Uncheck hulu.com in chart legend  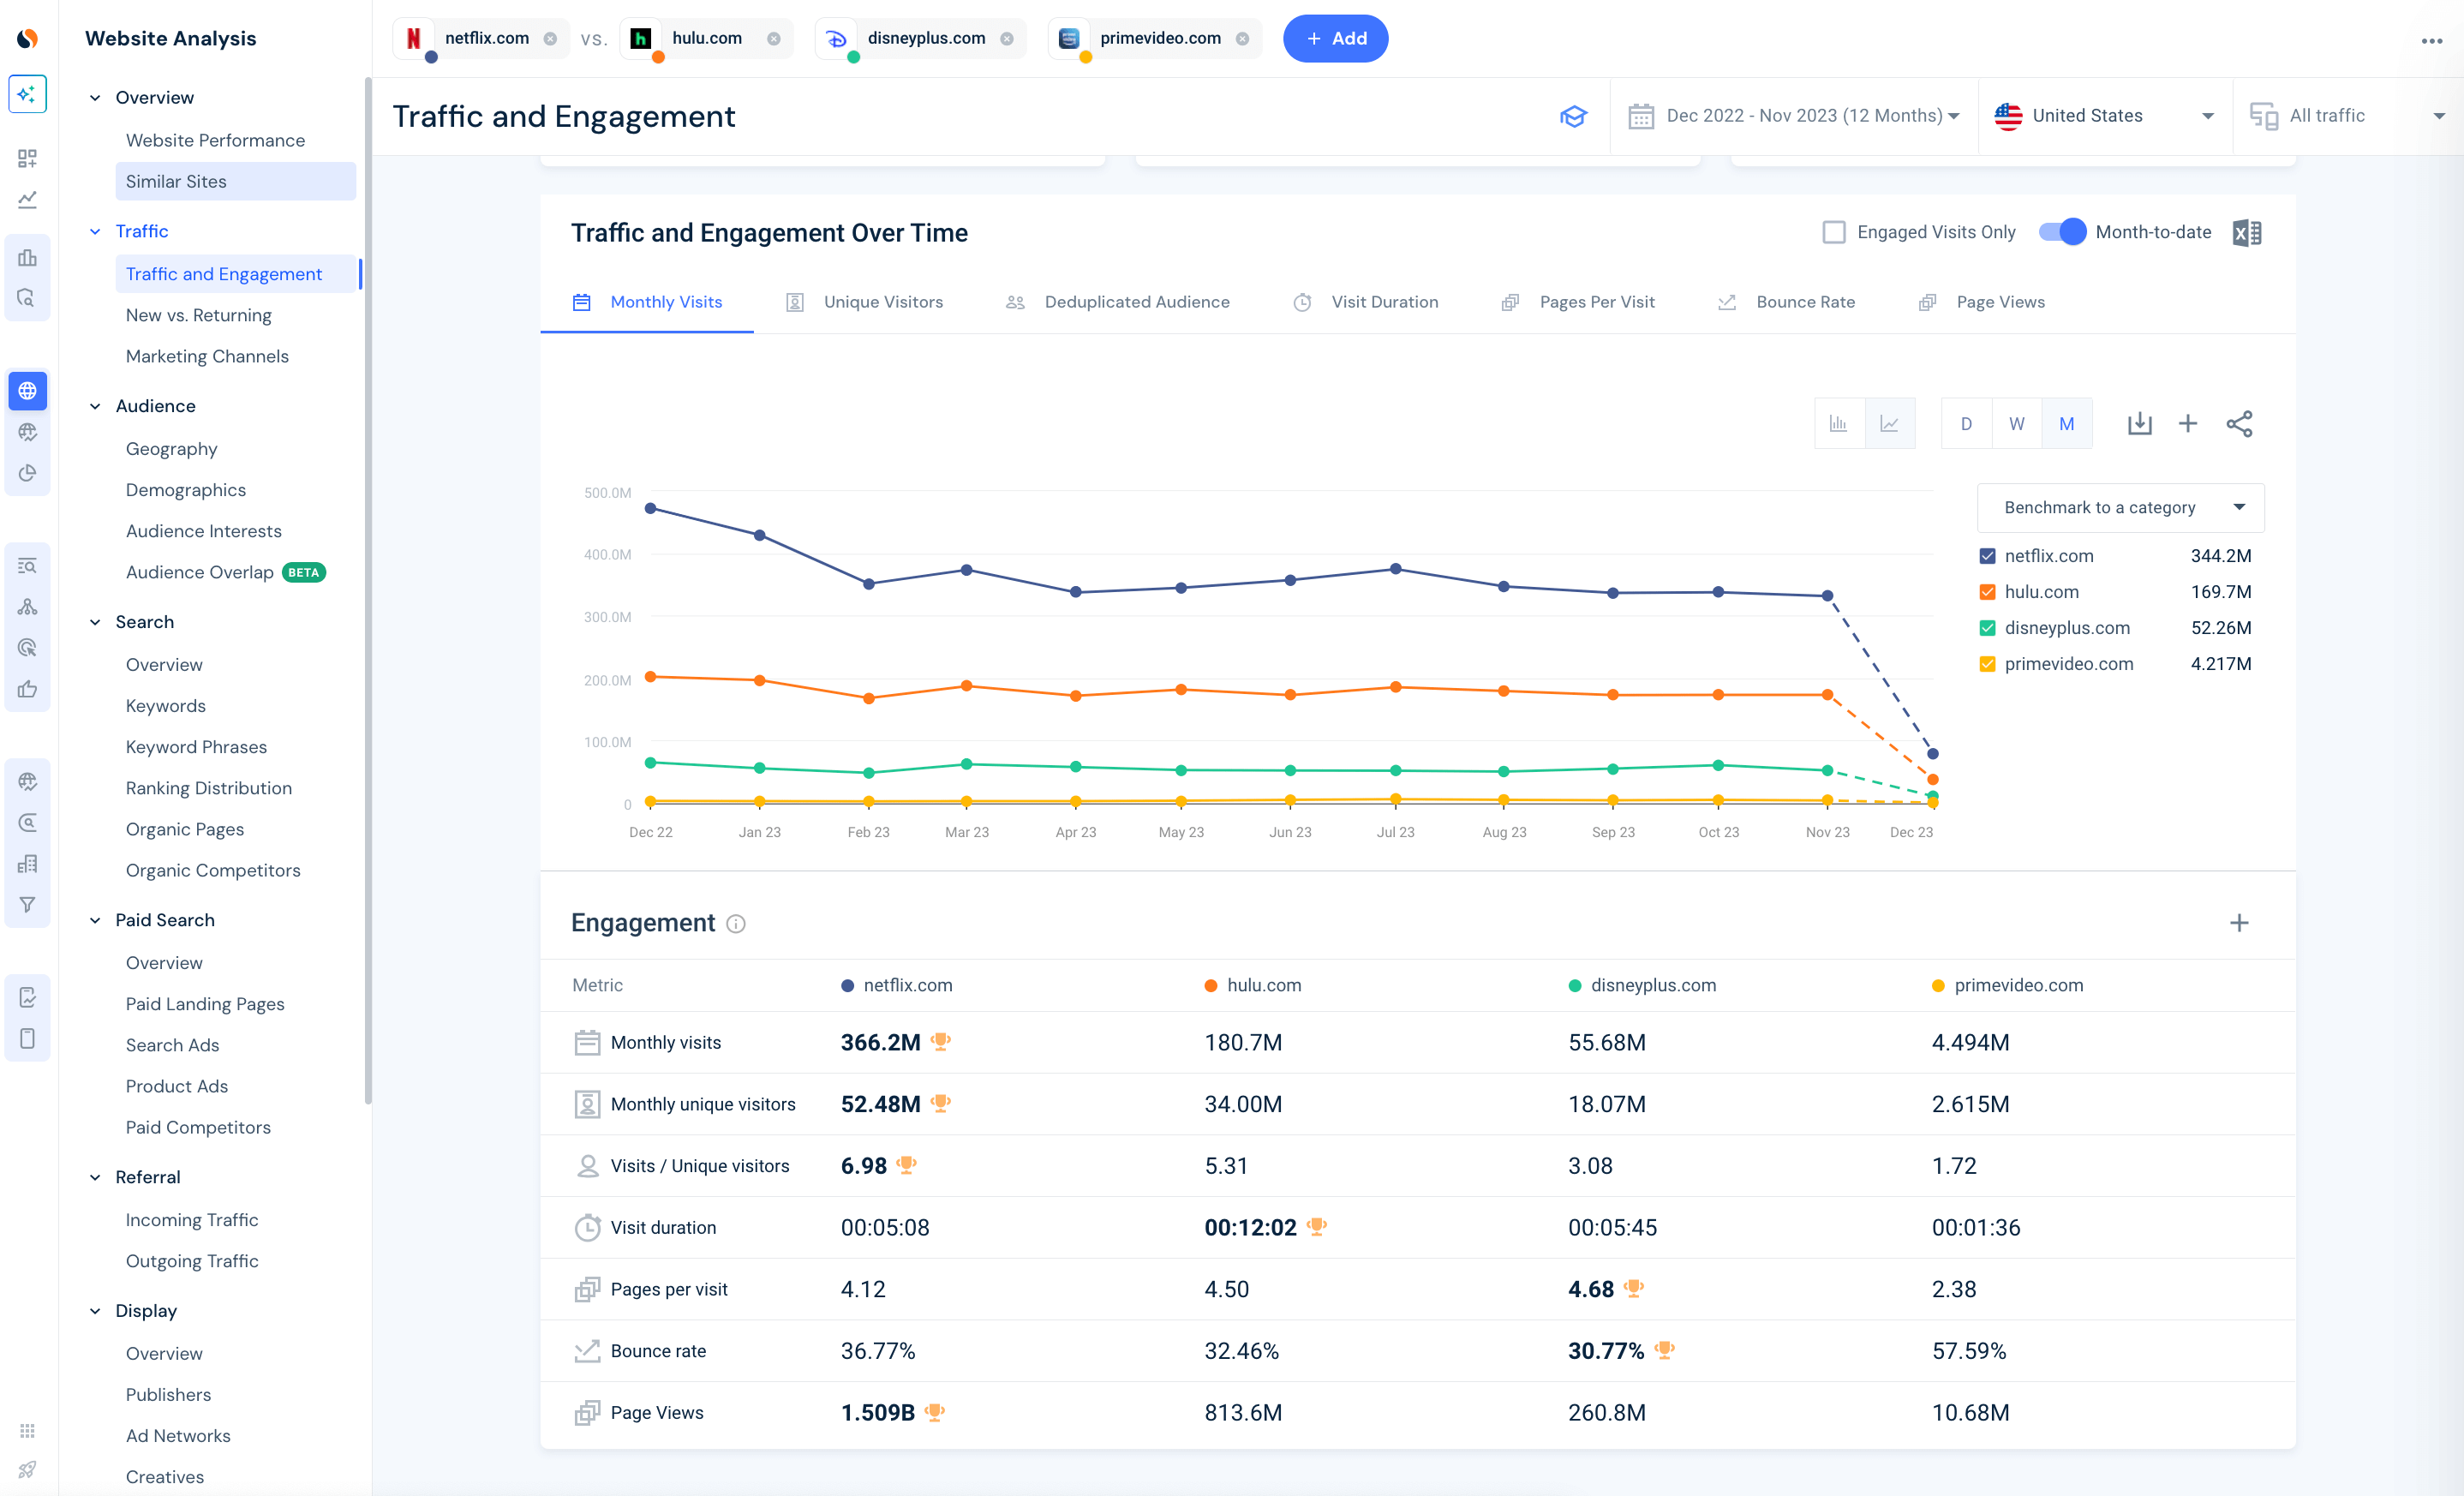pos(1987,592)
